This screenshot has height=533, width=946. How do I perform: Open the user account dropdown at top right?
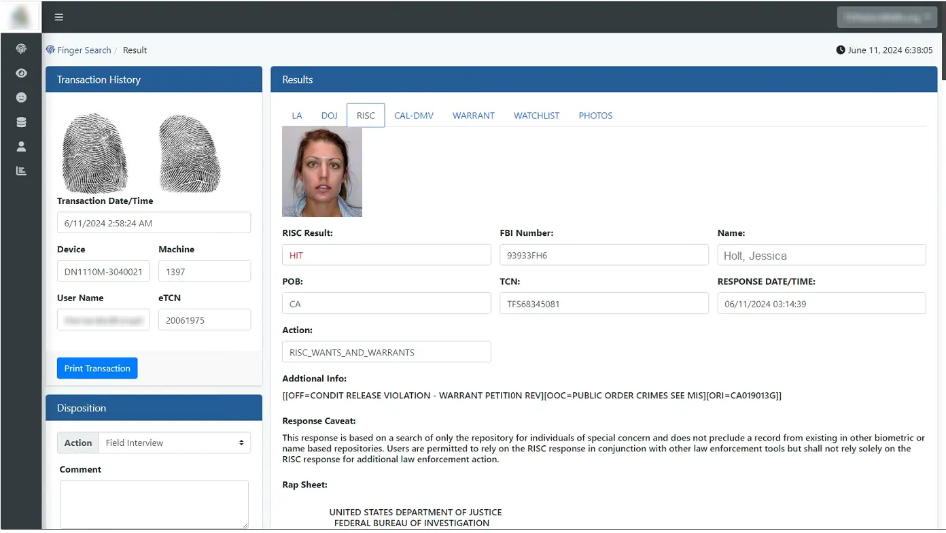pos(887,17)
